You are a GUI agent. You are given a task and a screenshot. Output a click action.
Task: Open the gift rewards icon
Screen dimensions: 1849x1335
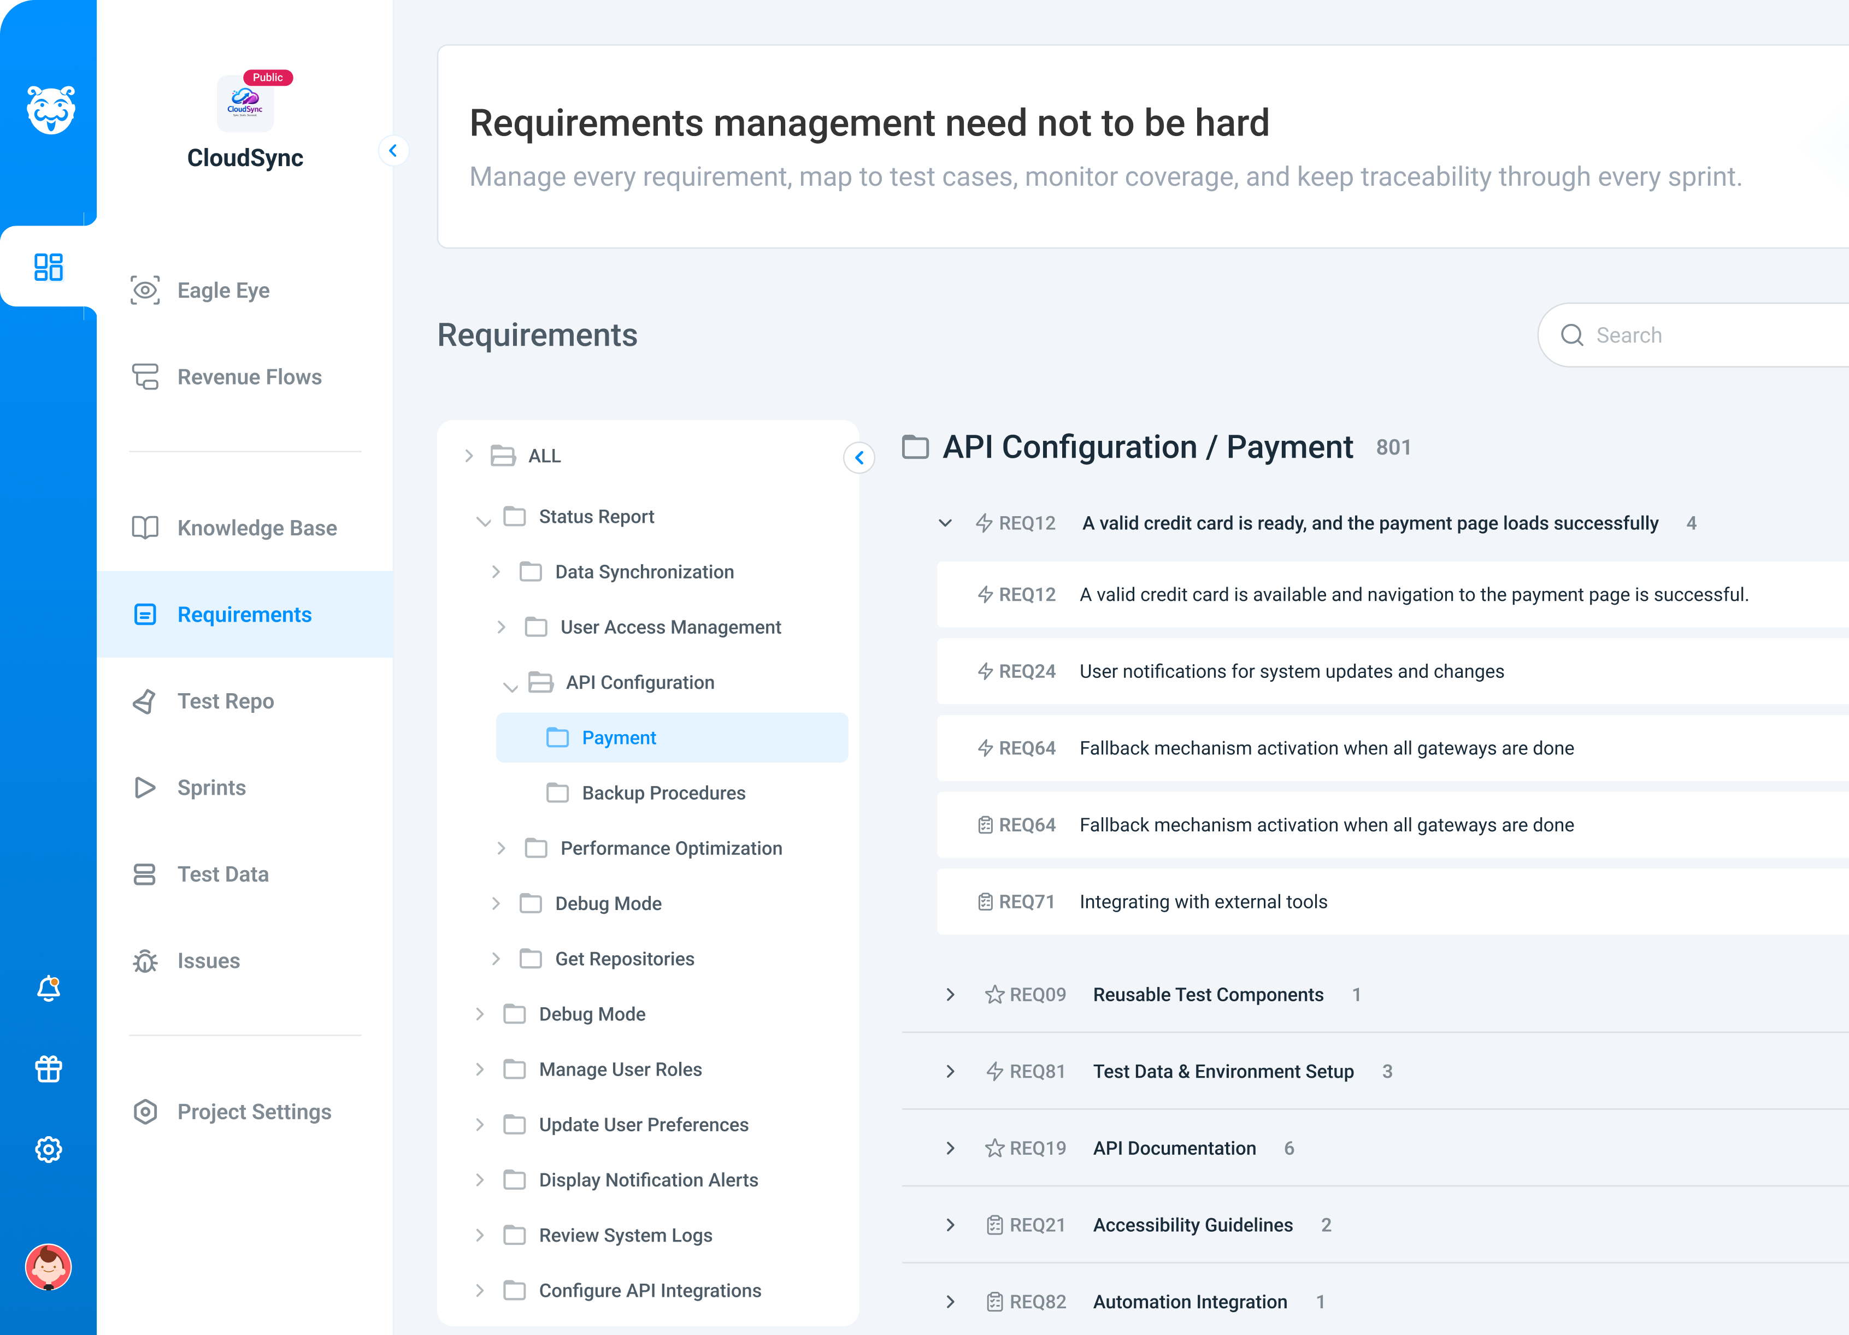click(x=48, y=1068)
